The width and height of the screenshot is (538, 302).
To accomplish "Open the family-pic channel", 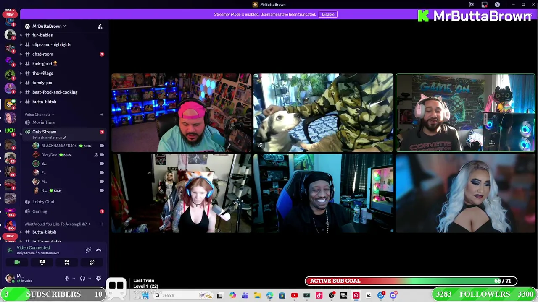I will pyautogui.click(x=42, y=83).
